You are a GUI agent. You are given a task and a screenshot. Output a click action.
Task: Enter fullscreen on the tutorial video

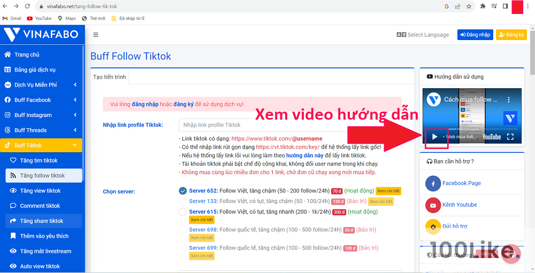pyautogui.click(x=510, y=137)
